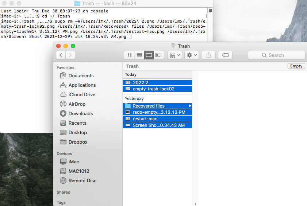Select the MAC1012 device
This screenshot has height=206, width=307.
click(79, 171)
